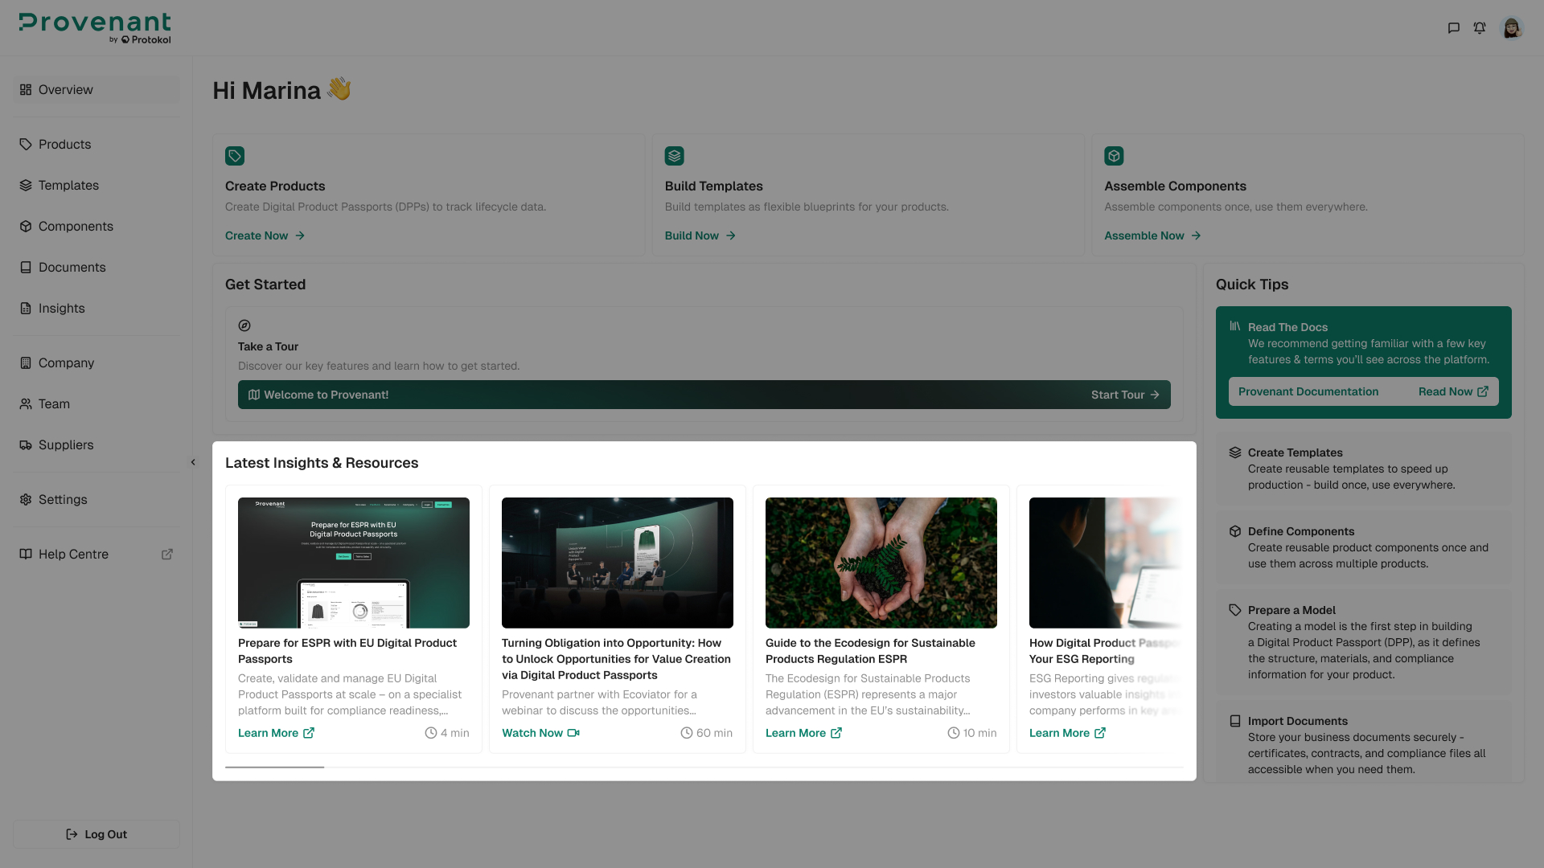
Task: Open the ESG Reporting laptop thumbnail
Action: (1107, 563)
